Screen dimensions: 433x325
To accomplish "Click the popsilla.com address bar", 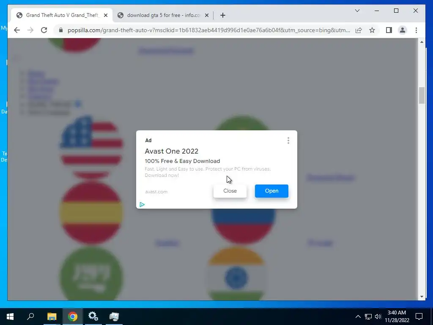I will [x=208, y=30].
